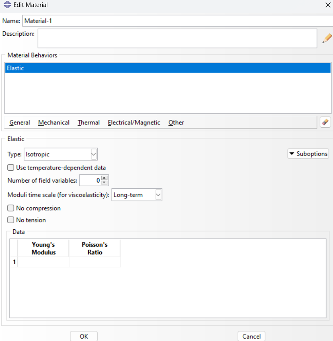333x341 pixels.
Task: Toggle the No compression checkbox
Action: [11, 208]
